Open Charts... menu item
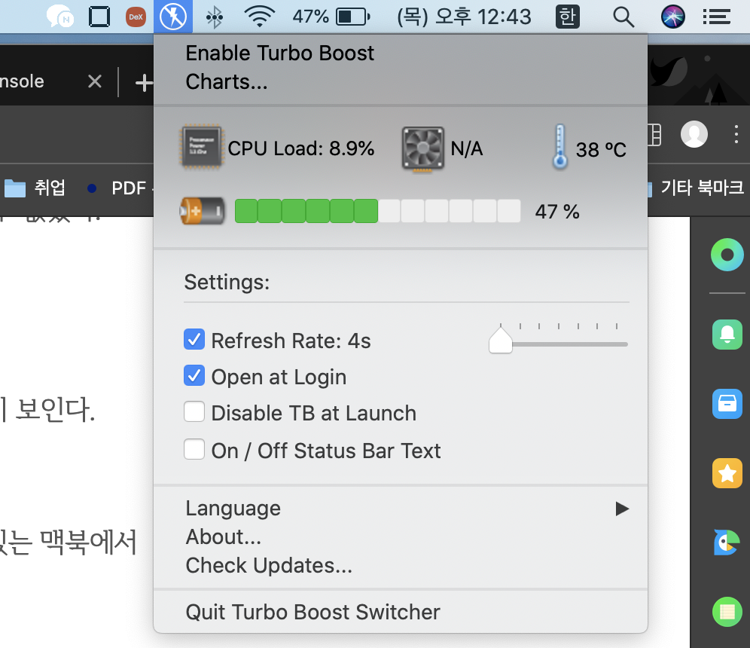750x648 pixels. [x=401, y=82]
